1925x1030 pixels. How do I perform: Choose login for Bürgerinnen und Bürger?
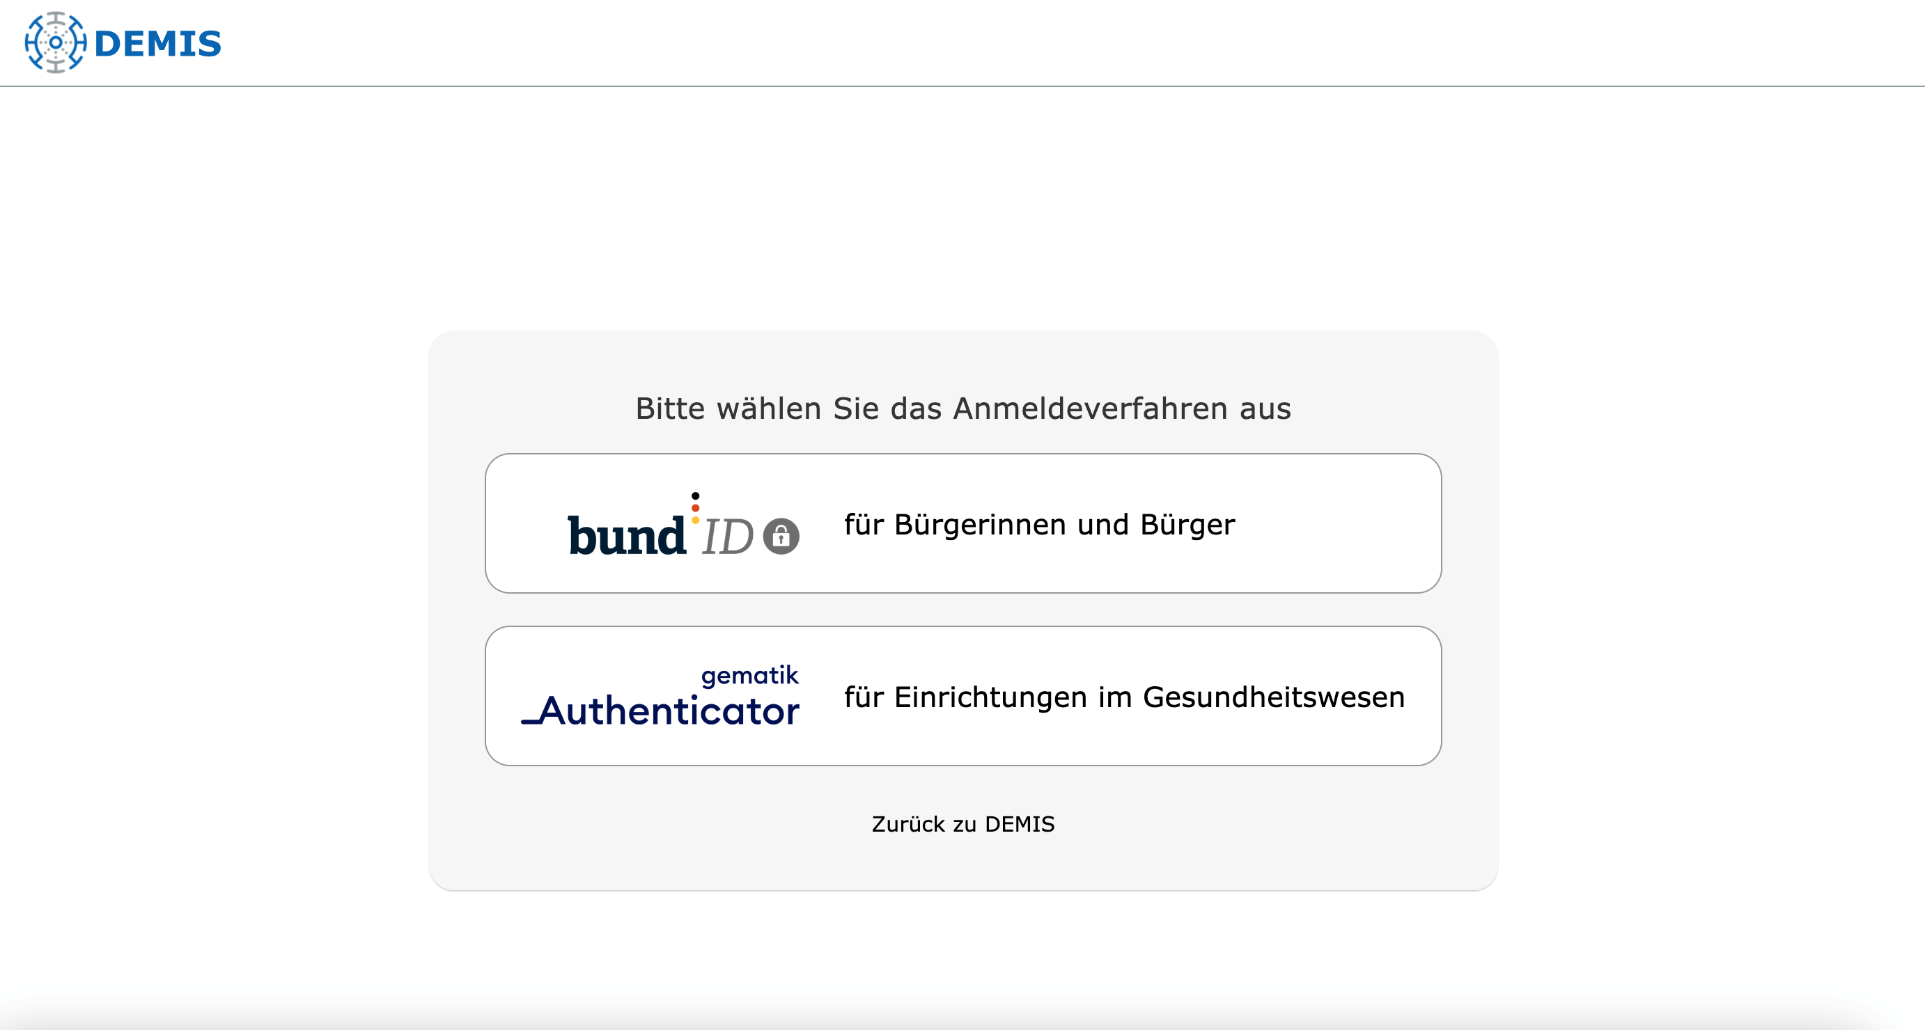coord(962,523)
